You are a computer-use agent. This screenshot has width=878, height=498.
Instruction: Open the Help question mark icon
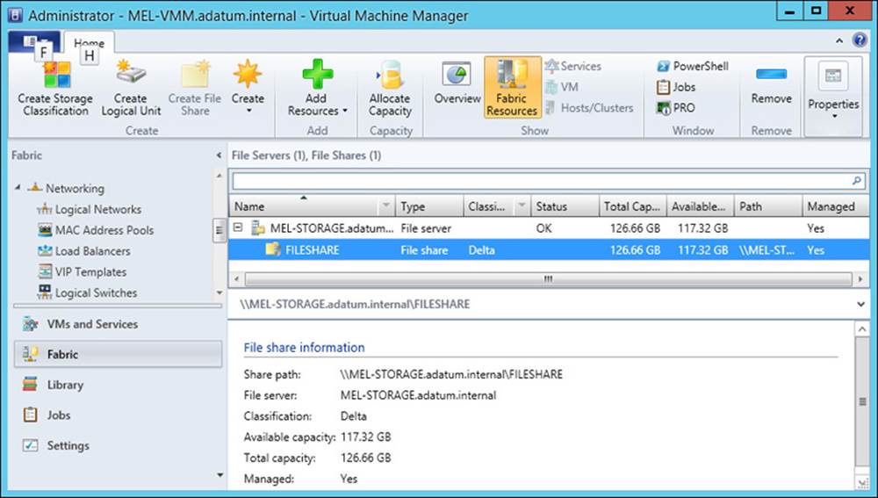(x=860, y=40)
